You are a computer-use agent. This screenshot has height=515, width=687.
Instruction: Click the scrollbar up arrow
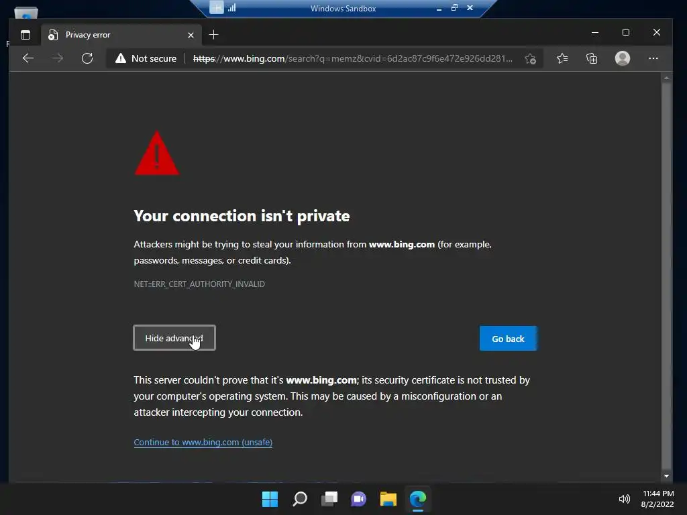pyautogui.click(x=666, y=78)
